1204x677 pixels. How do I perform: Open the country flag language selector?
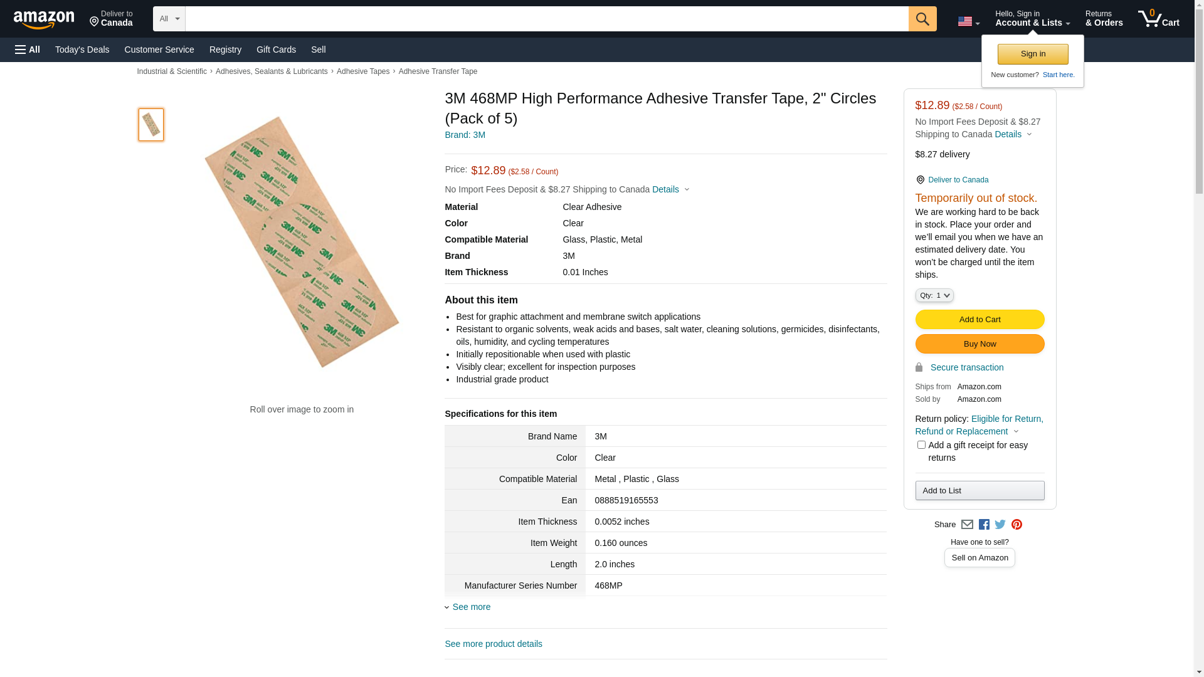coord(968,21)
